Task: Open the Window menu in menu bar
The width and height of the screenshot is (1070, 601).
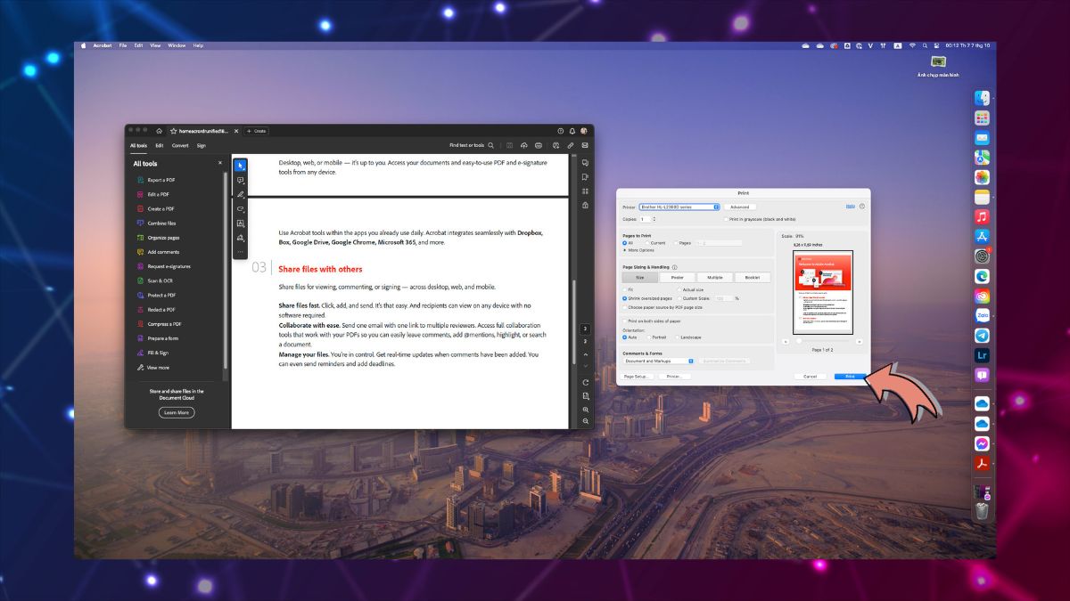Action: pos(177,45)
